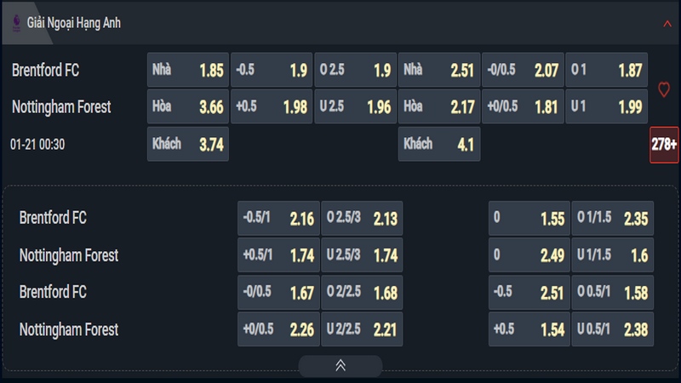Choose O 2.5/3 at 2.13
Image resolution: width=681 pixels, height=383 pixels.
tap(362, 218)
